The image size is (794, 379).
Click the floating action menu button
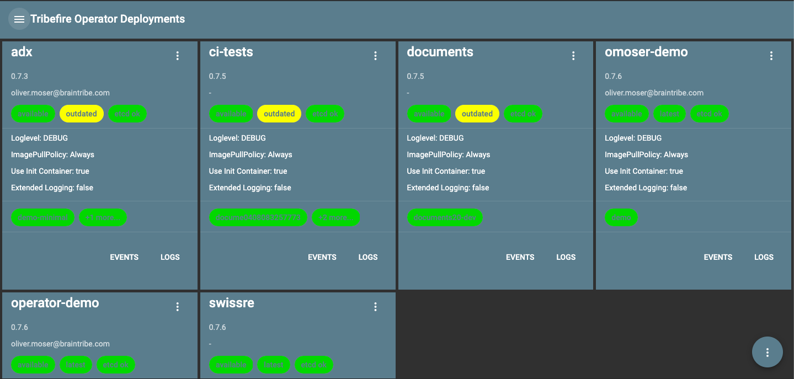coord(767,352)
